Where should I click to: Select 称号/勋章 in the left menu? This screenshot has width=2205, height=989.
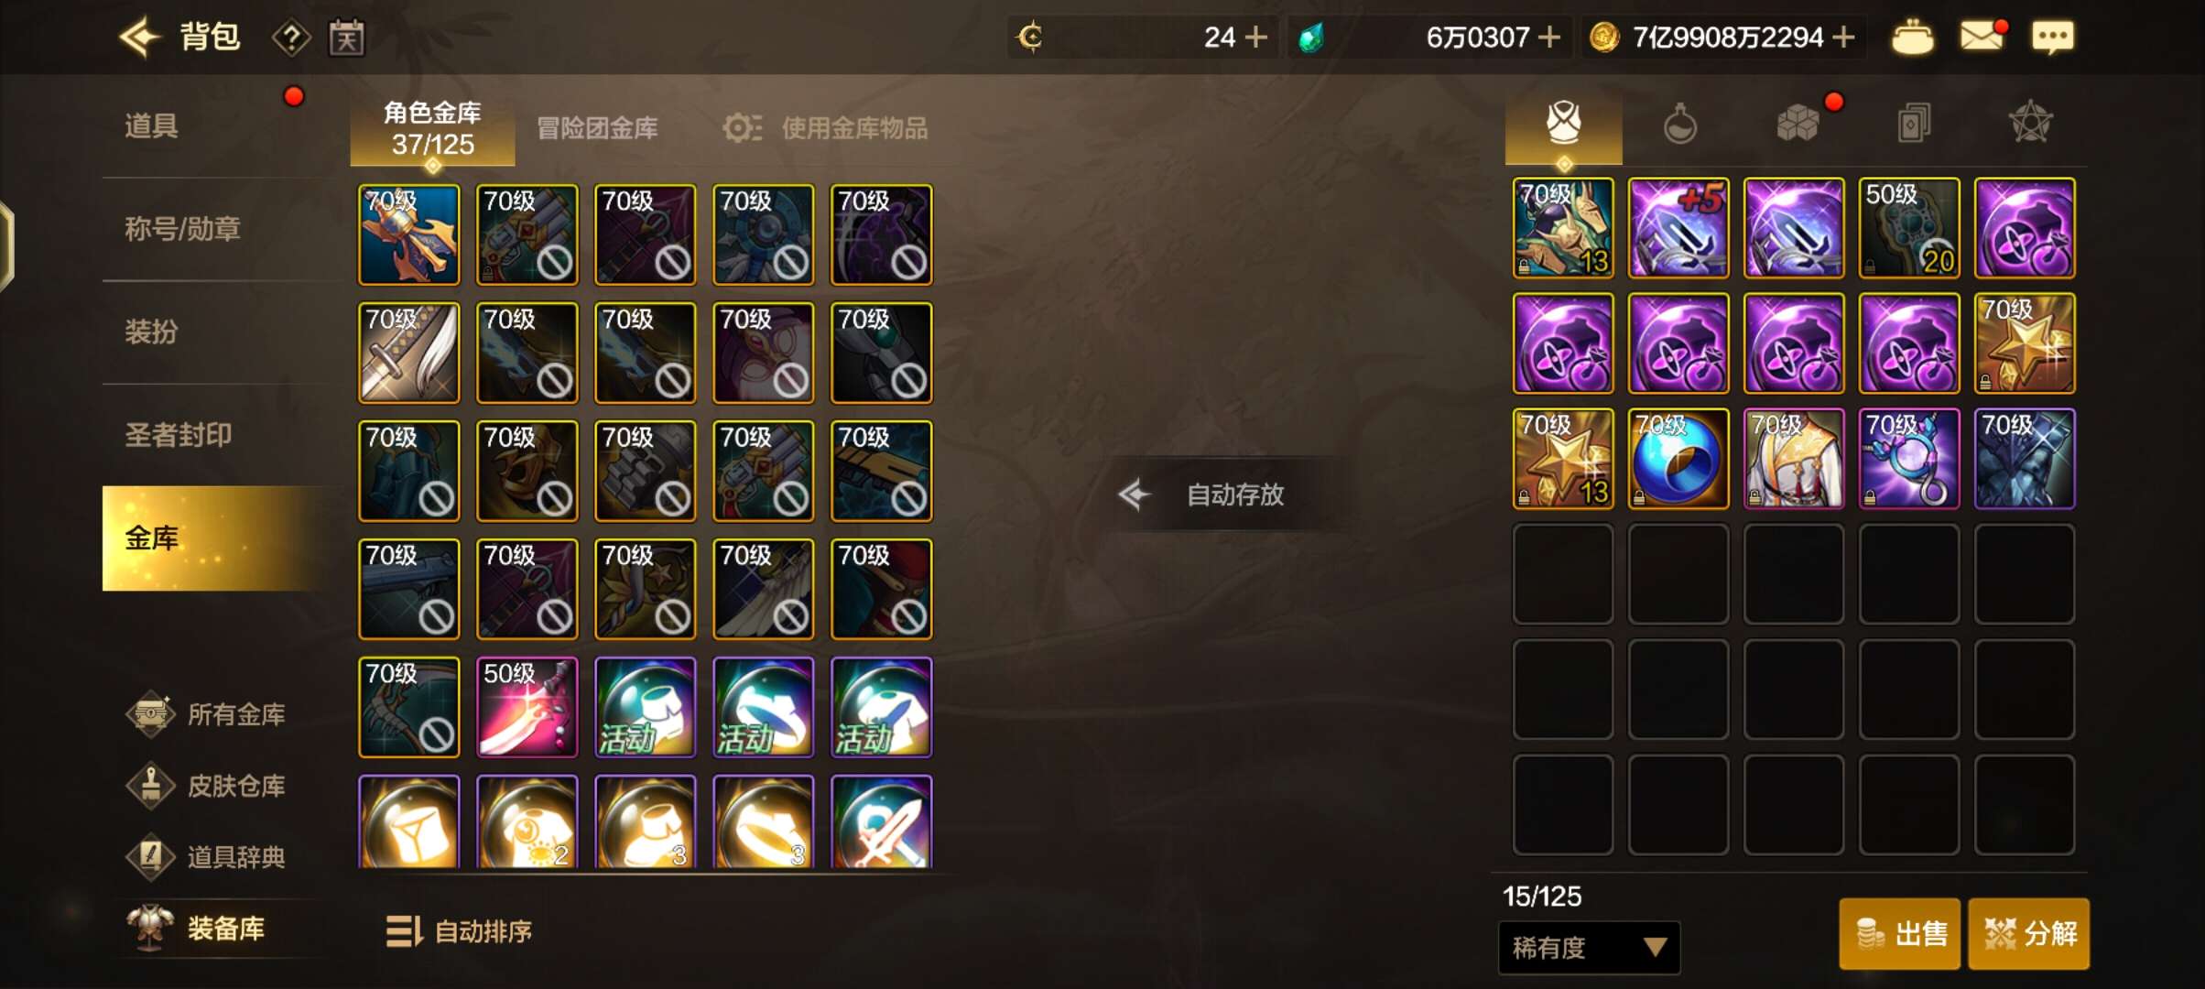pos(183,228)
